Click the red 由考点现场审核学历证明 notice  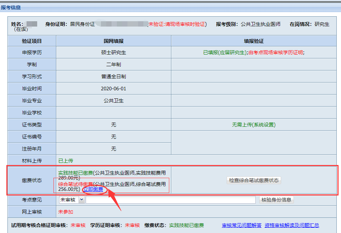(x=275, y=53)
